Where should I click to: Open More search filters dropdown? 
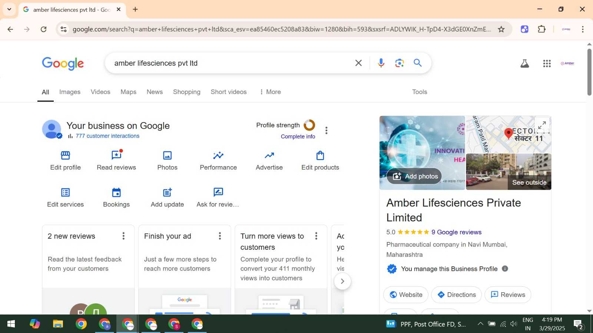tap(270, 92)
